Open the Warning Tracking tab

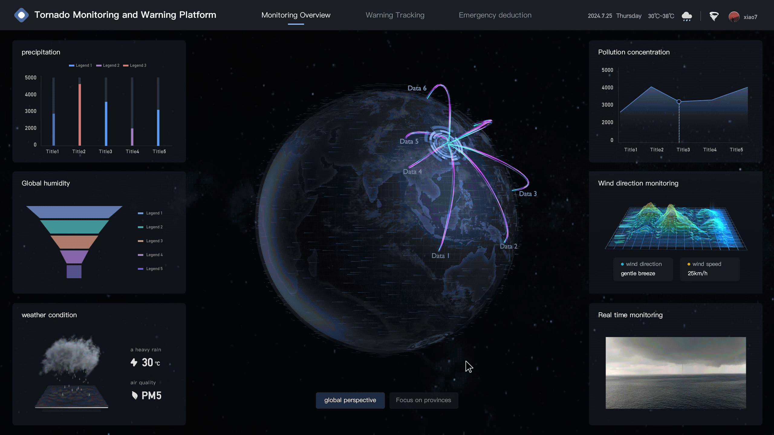tap(395, 15)
